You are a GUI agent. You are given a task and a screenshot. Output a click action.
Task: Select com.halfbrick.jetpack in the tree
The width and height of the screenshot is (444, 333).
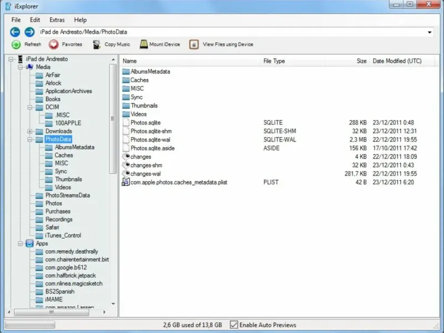click(x=70, y=275)
